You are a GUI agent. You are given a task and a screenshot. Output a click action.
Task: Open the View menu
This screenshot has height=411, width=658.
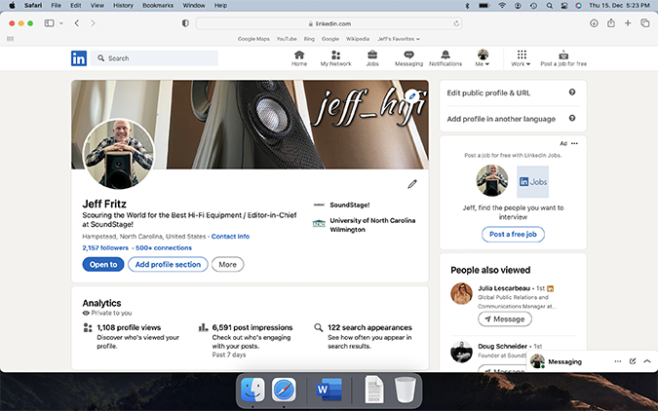(97, 6)
